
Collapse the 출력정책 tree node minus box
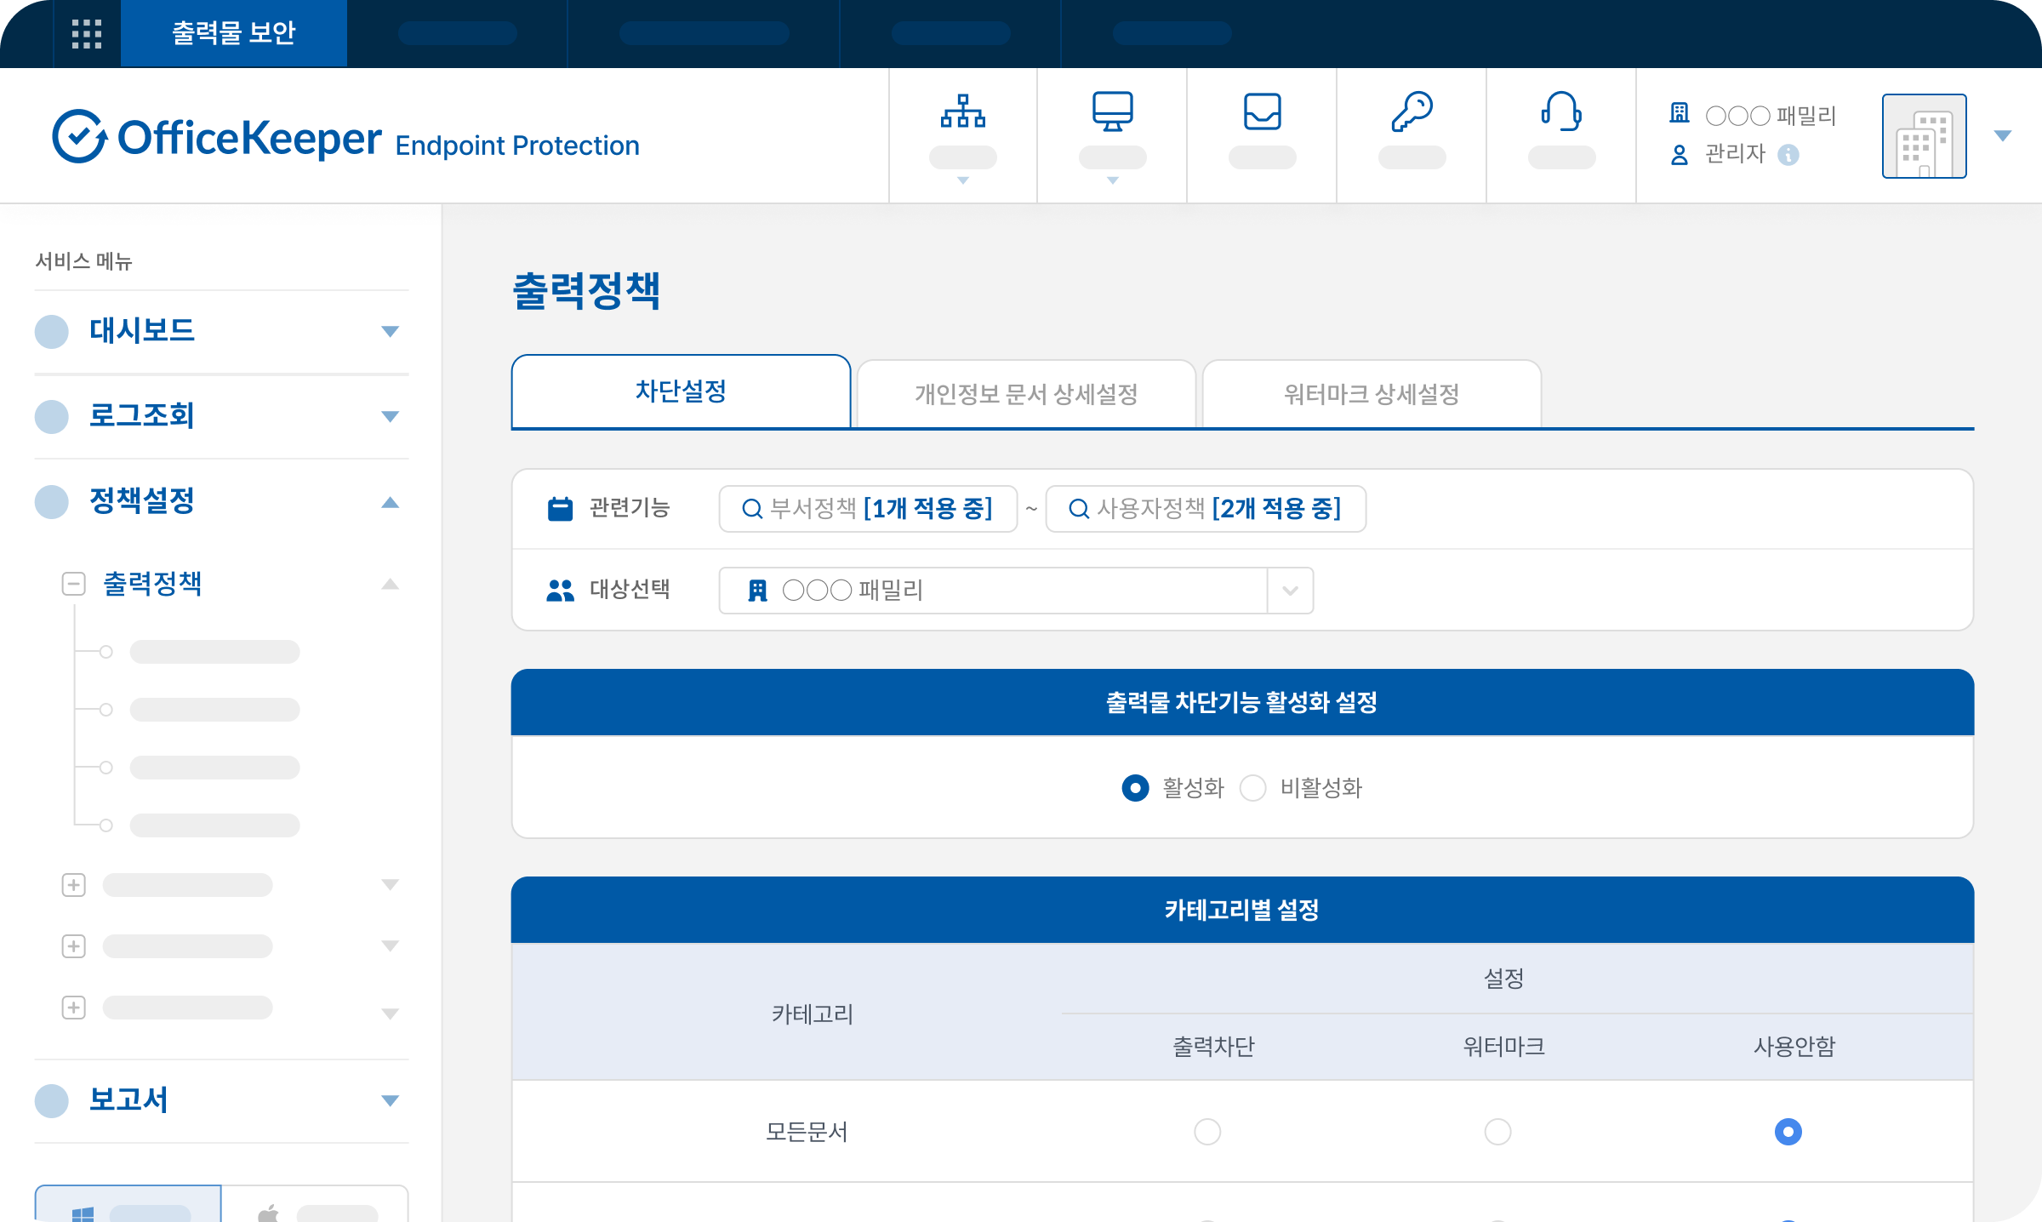coord(74,584)
